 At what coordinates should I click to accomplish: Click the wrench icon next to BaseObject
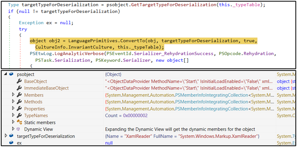point(19,81)
